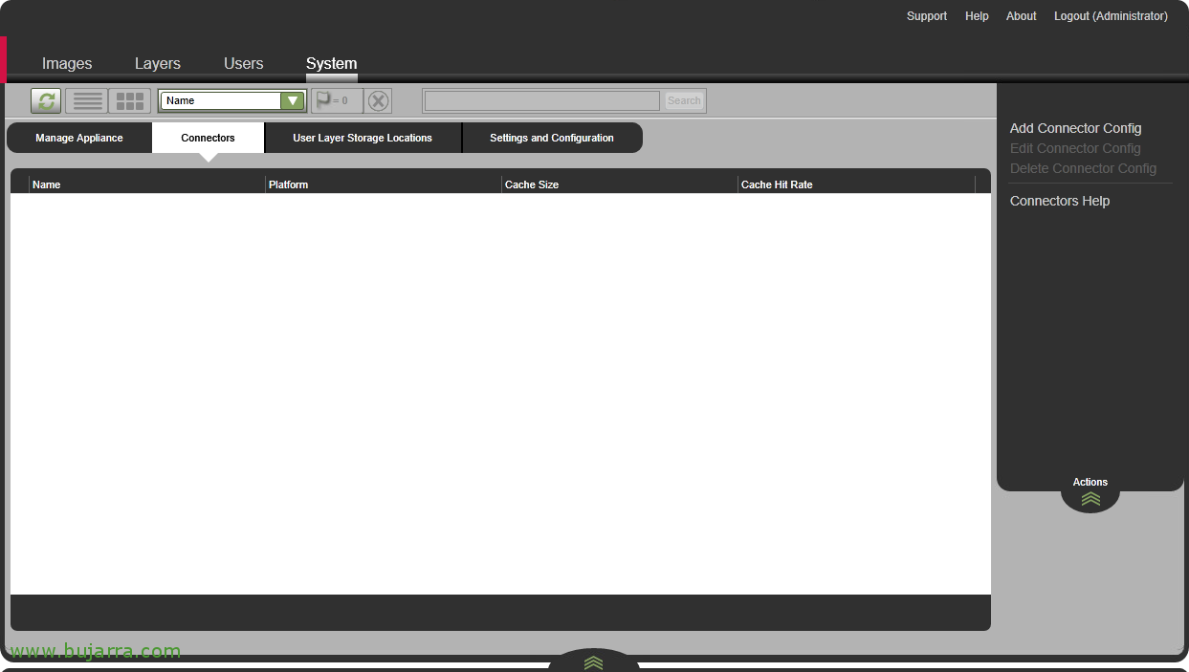Open the Layers tab

158,63
